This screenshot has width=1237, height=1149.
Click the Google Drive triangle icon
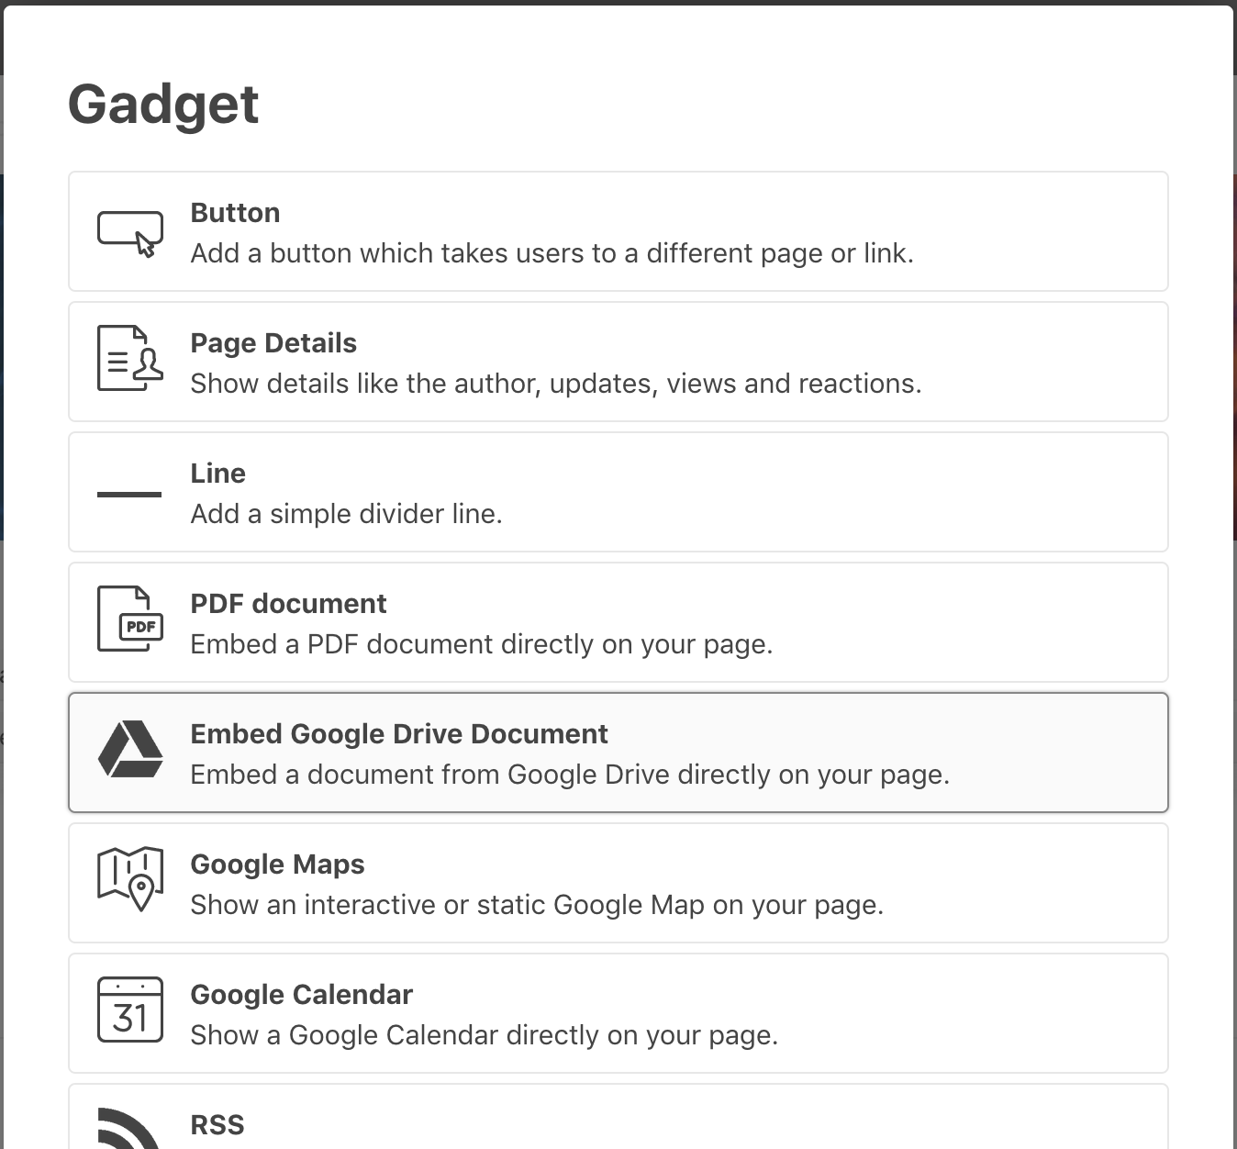pos(130,750)
